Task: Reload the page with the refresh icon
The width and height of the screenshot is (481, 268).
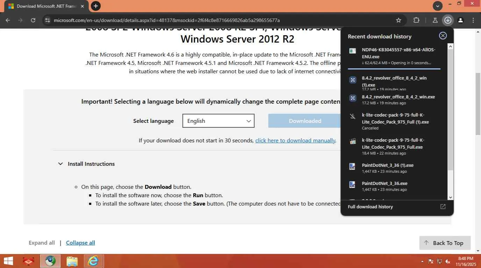Action: pyautogui.click(x=33, y=20)
